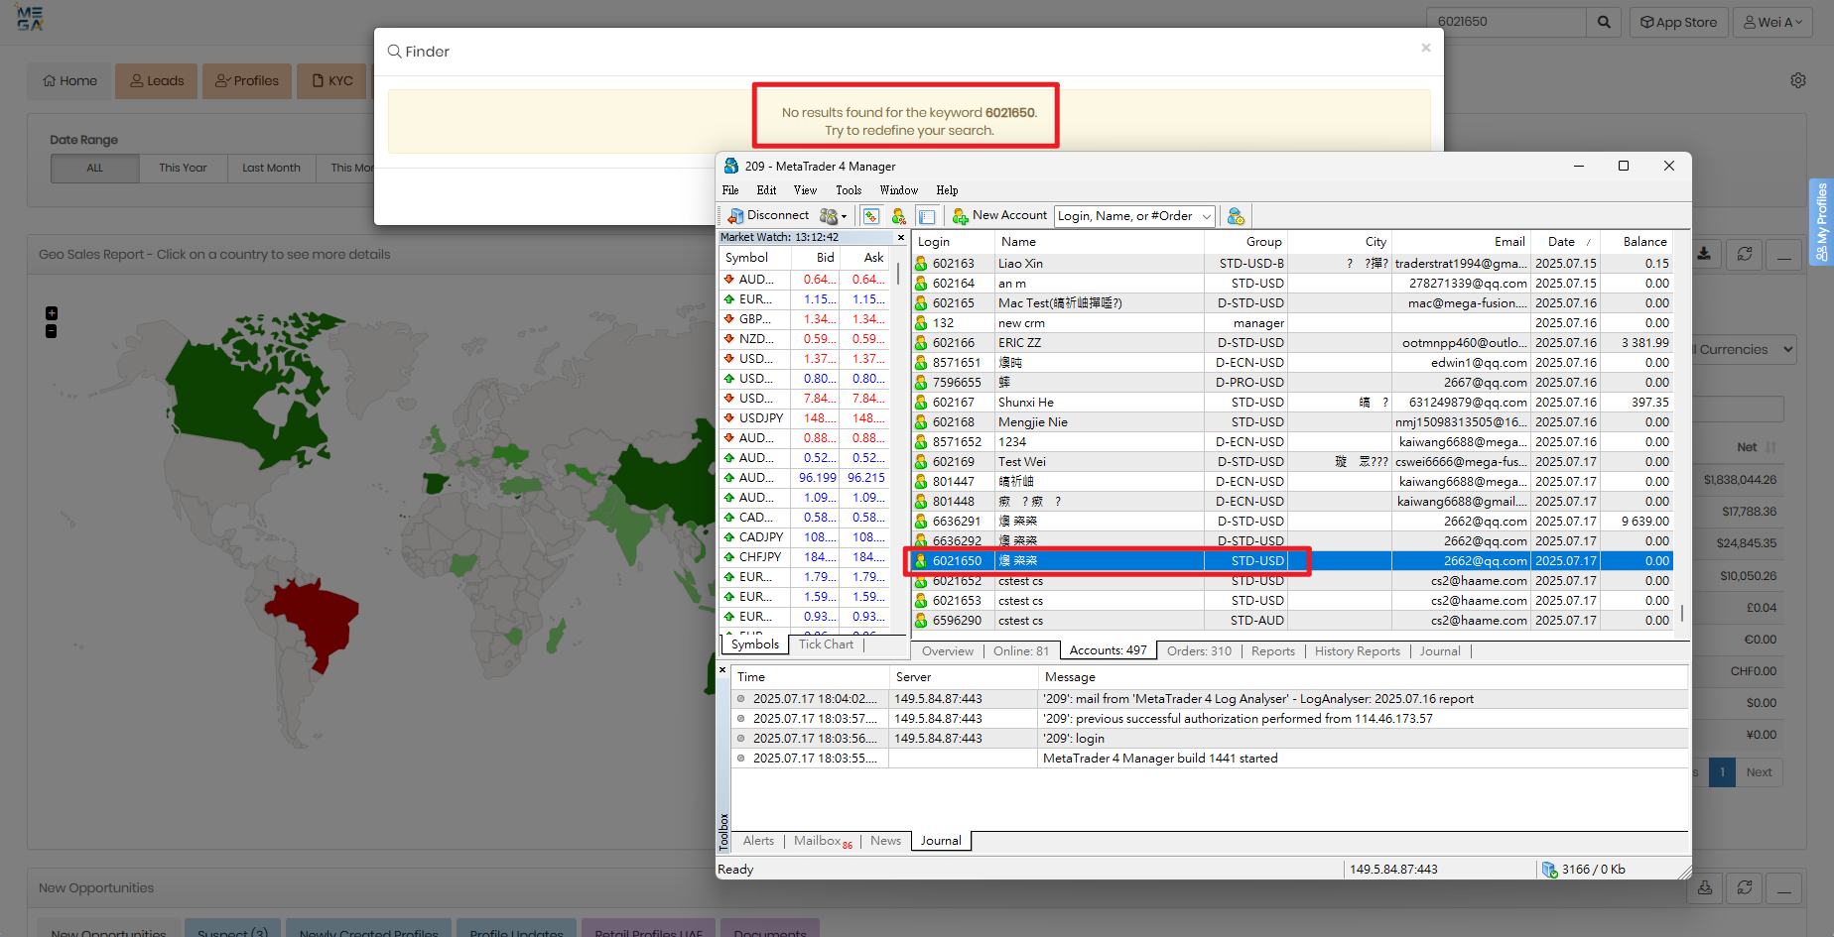The width and height of the screenshot is (1834, 937).
Task: Click the Disconnect toolbar button
Action: coord(768,215)
